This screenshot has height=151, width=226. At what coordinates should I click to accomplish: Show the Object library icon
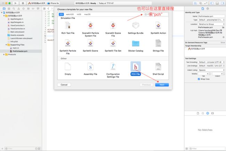(x=208, y=113)
